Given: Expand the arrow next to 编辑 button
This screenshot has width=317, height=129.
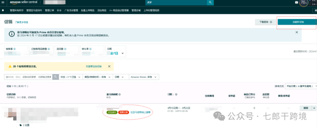Looking at the screenshot, I should 314,108.
